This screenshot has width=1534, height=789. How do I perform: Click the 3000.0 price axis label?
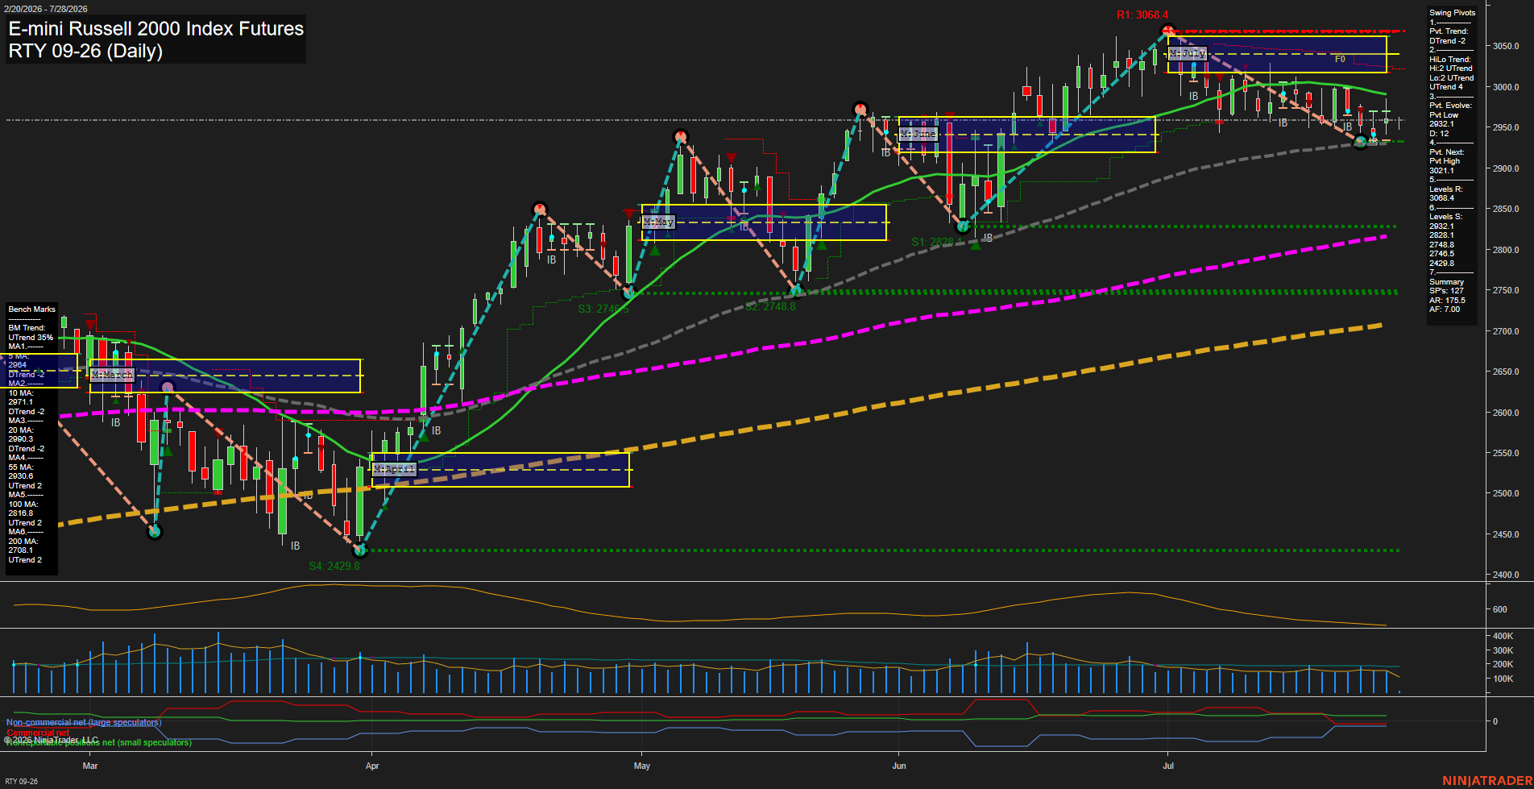point(1505,87)
